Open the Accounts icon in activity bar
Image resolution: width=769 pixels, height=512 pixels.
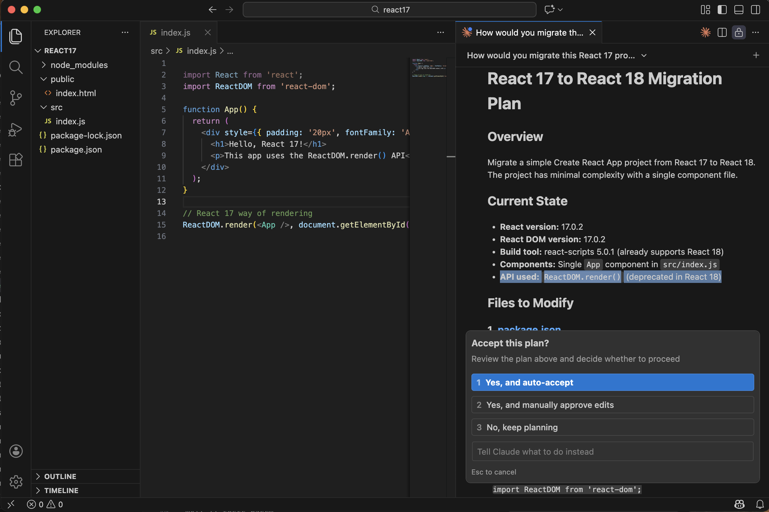click(x=15, y=451)
